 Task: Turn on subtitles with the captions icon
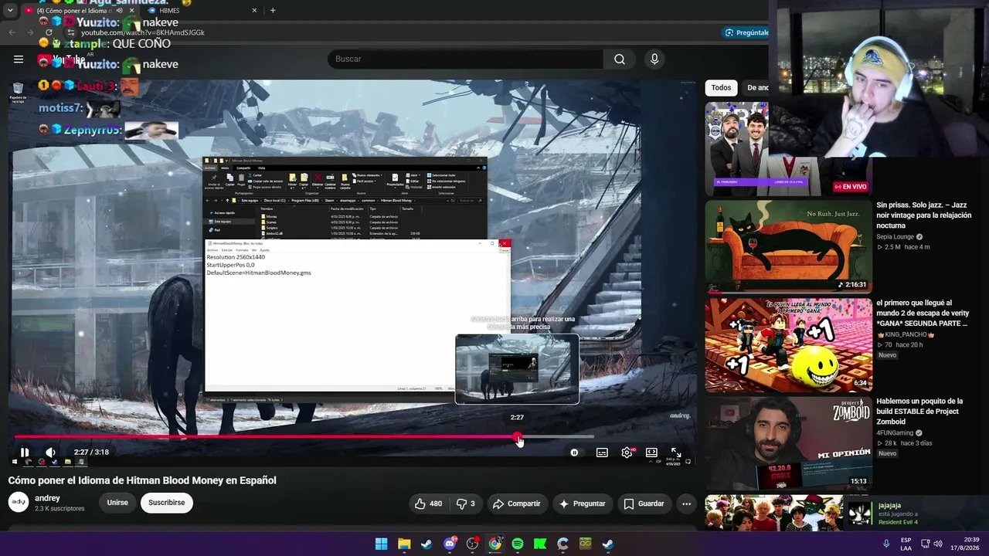click(x=602, y=453)
